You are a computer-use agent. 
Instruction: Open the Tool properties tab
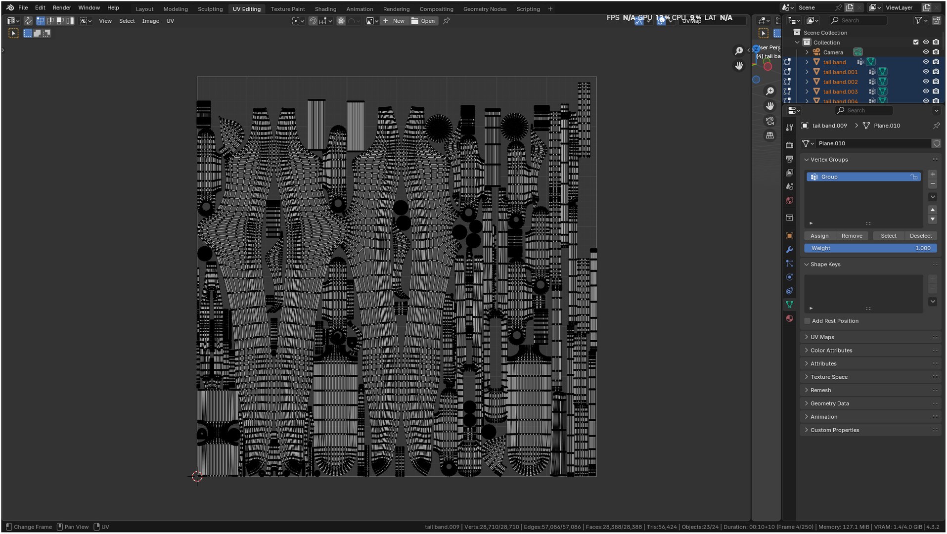(789, 128)
